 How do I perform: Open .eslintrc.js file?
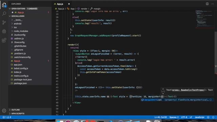[19, 39]
